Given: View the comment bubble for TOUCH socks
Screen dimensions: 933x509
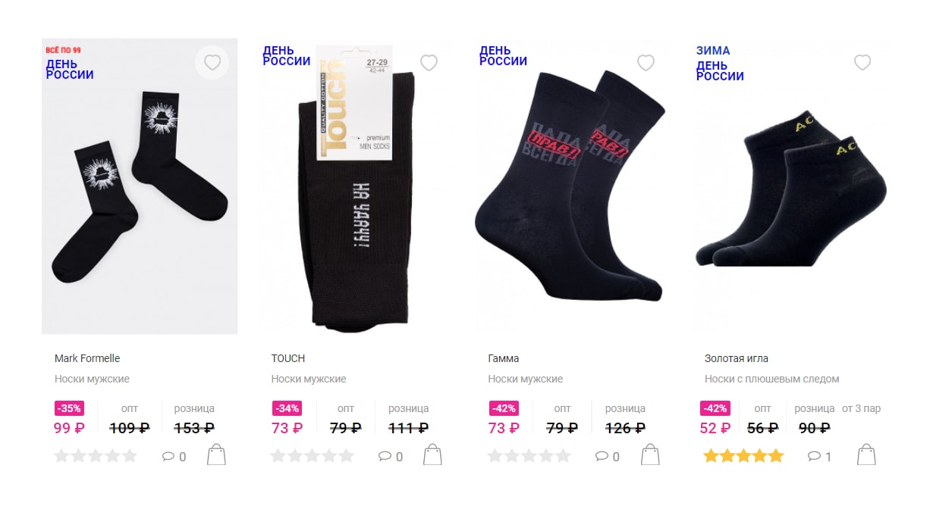Looking at the screenshot, I should pyautogui.click(x=391, y=457).
